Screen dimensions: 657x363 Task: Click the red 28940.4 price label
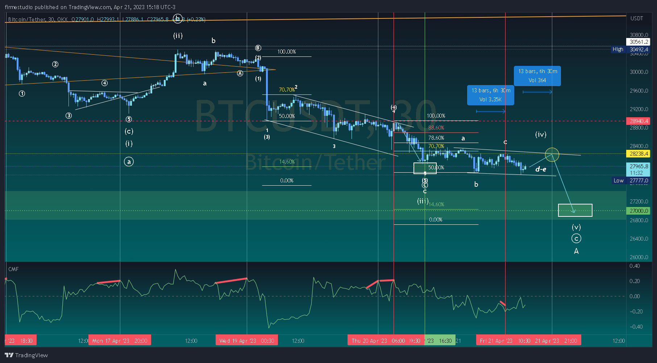coord(638,121)
